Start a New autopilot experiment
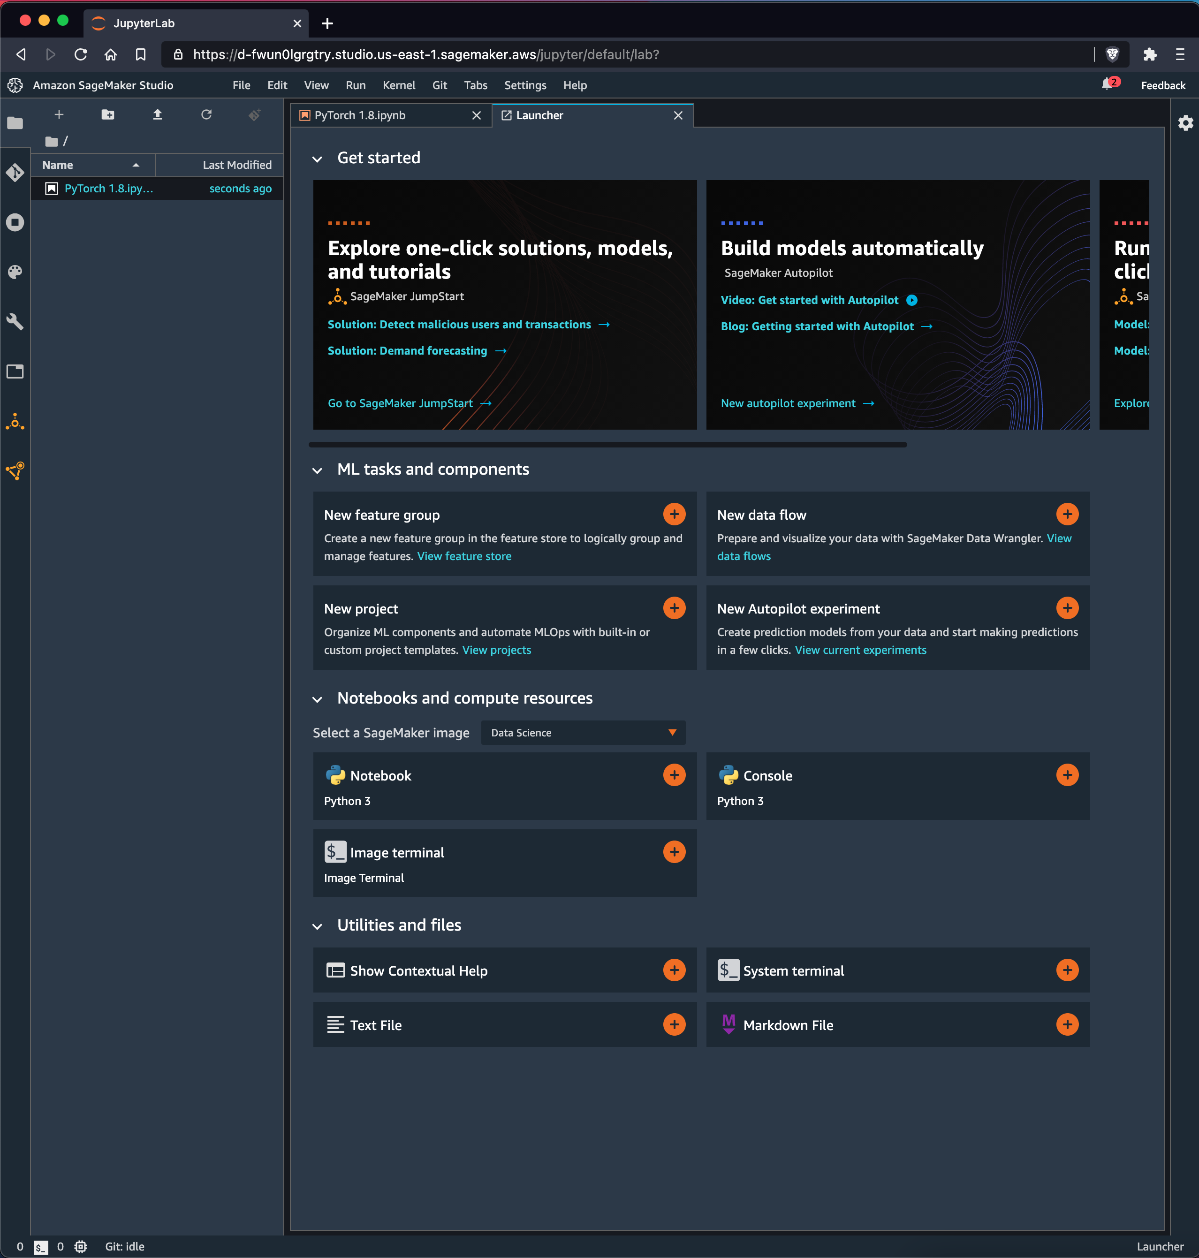Screen dimensions: 1199x1258 tap(788, 403)
